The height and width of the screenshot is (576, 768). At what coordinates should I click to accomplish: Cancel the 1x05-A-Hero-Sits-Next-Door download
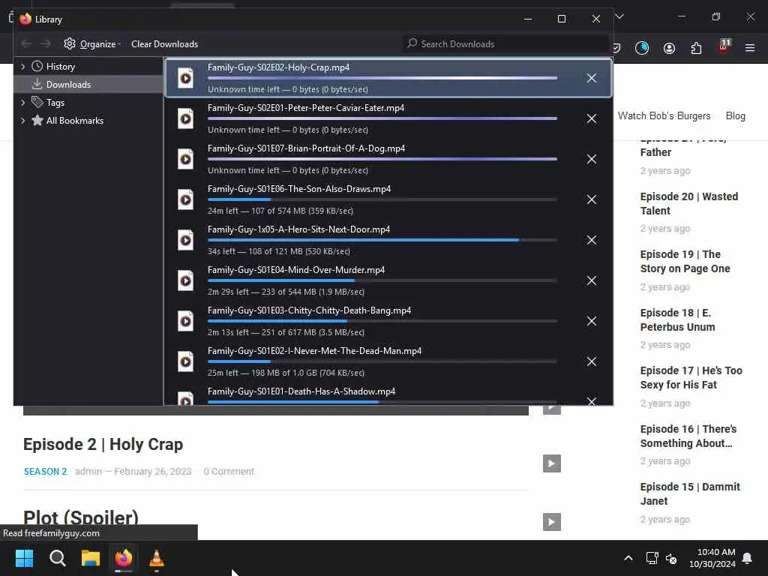click(592, 240)
